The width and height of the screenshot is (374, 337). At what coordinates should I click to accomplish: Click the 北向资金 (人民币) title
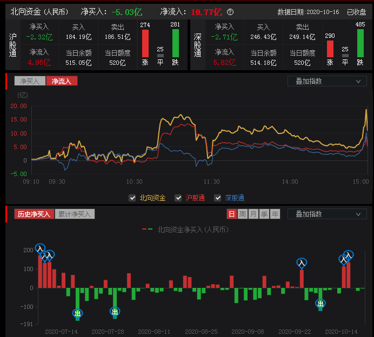click(x=39, y=12)
